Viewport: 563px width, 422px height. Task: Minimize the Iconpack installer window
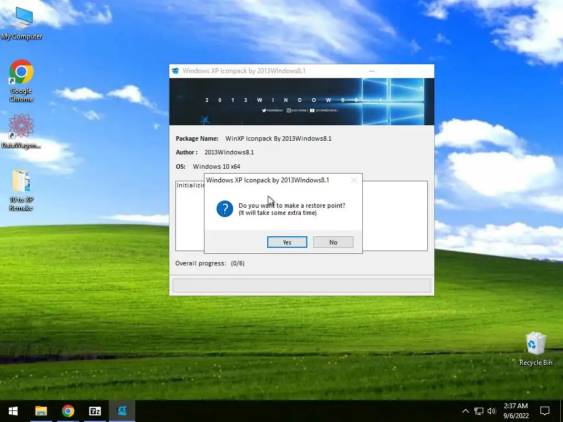(372, 71)
